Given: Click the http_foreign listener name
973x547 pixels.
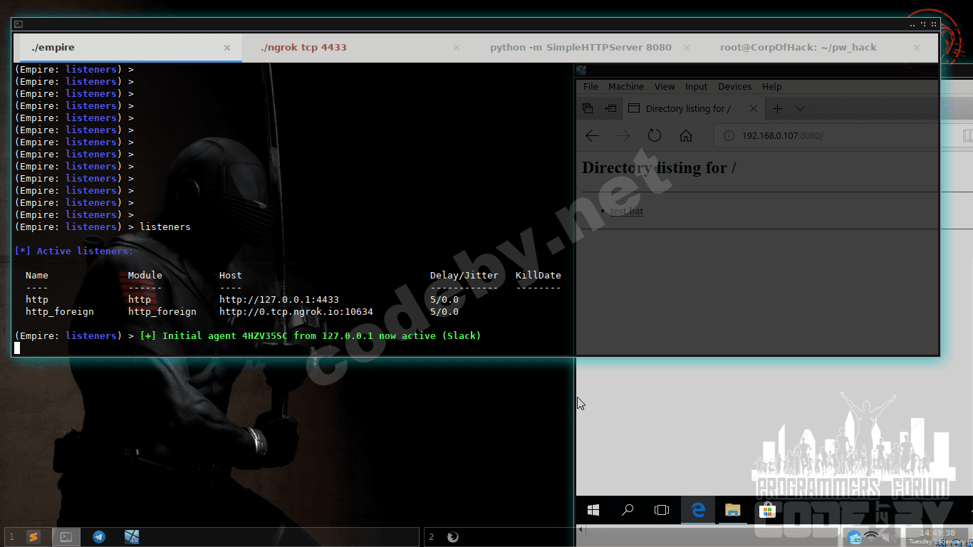Looking at the screenshot, I should point(60,312).
